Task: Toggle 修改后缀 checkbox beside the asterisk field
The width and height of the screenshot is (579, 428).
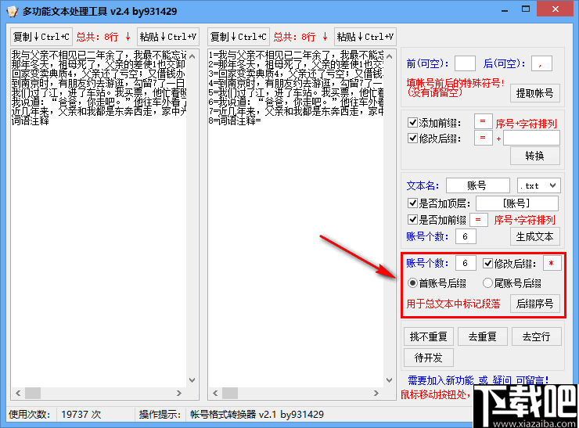Action: point(487,264)
